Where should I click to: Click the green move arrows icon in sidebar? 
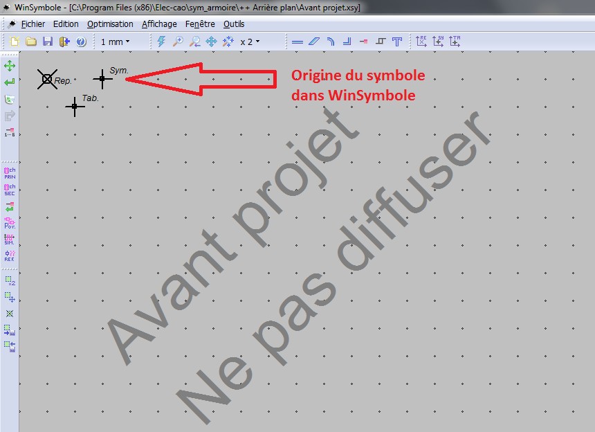point(10,66)
